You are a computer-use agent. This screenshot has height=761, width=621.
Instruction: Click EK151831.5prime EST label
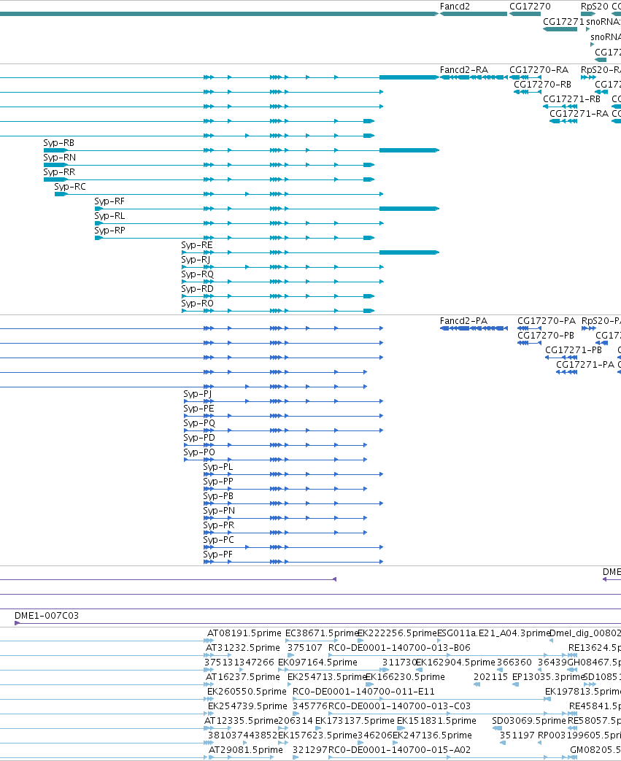pos(436,721)
